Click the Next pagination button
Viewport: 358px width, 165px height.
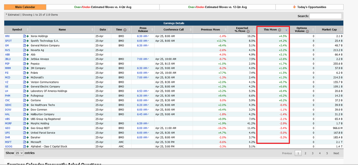[336, 153]
